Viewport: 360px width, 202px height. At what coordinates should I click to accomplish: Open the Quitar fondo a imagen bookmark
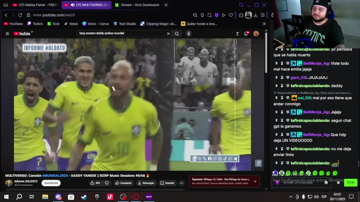tap(199, 24)
